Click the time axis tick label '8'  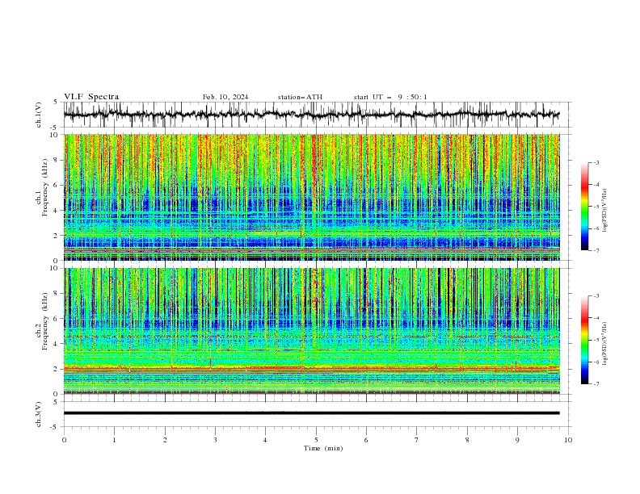[x=467, y=440]
